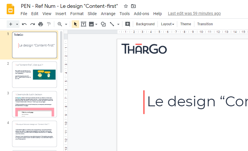The width and height of the screenshot is (248, 151).
Task: Choose the Select arrow cursor tool
Action: point(75,24)
